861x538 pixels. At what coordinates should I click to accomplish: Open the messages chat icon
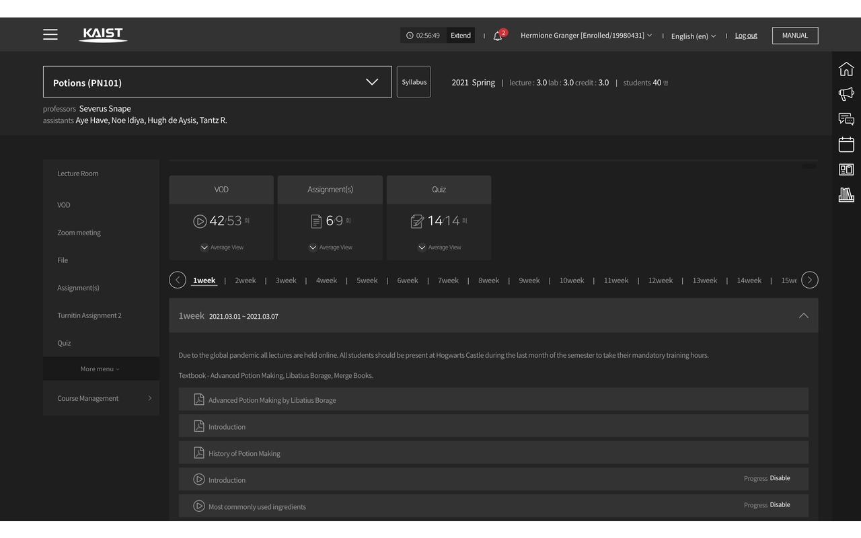point(846,119)
